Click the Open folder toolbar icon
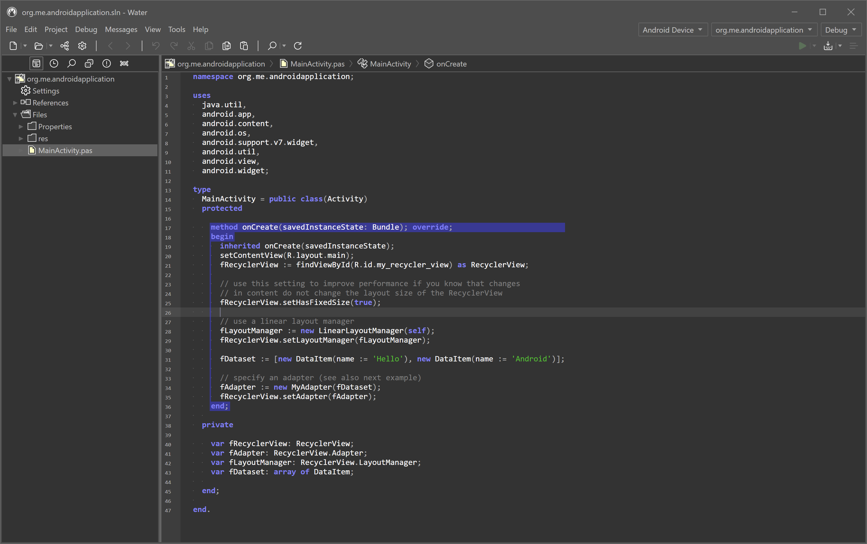Viewport: 867px width, 544px height. 39,46
